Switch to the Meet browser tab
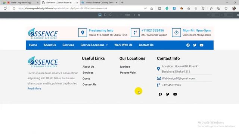 21,3
